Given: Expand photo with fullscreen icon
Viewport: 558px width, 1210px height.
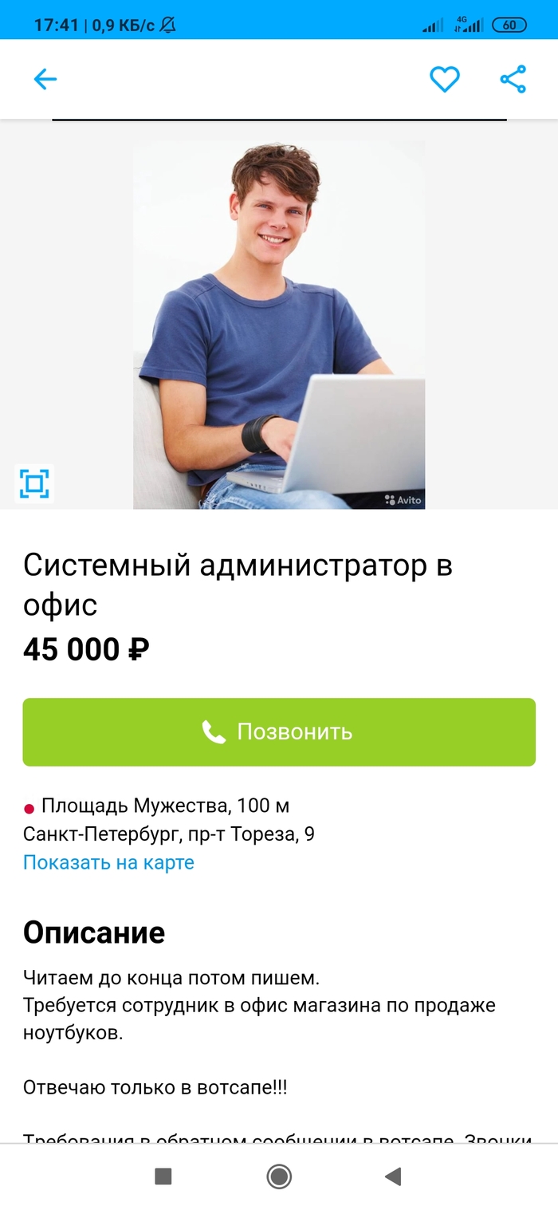Looking at the screenshot, I should [34, 483].
